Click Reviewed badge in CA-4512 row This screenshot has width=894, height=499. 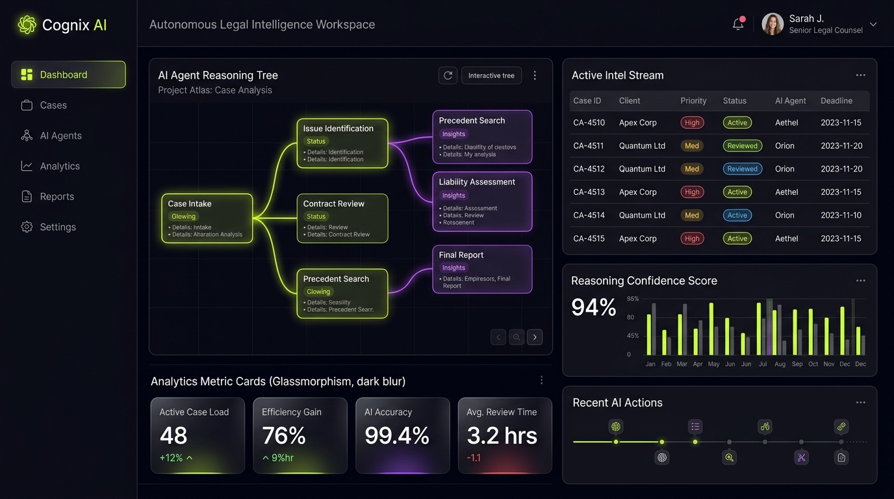pyautogui.click(x=743, y=169)
